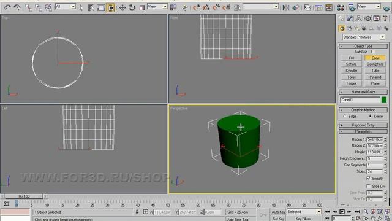The height and width of the screenshot is (221, 392).
Task: Toggle the 3D Snaps icon
Action: coord(196,7)
